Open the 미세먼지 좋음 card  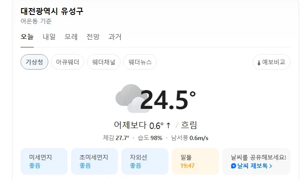[x=44, y=161]
